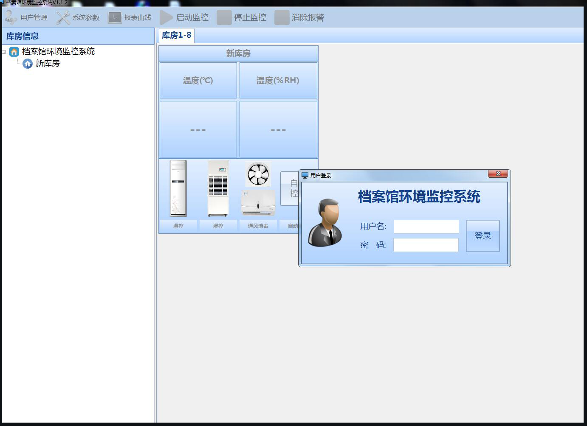Click the user avatar in the login dialog
This screenshot has height=426, width=587.
[x=325, y=223]
